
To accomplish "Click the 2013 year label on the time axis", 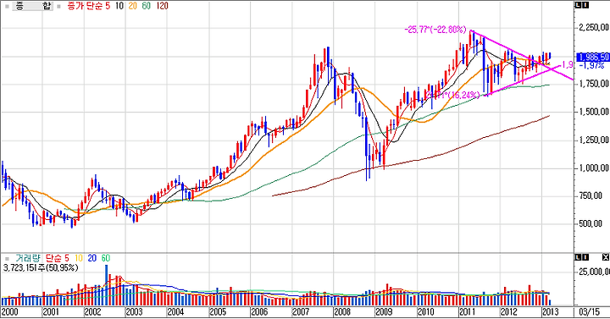I will (x=551, y=312).
